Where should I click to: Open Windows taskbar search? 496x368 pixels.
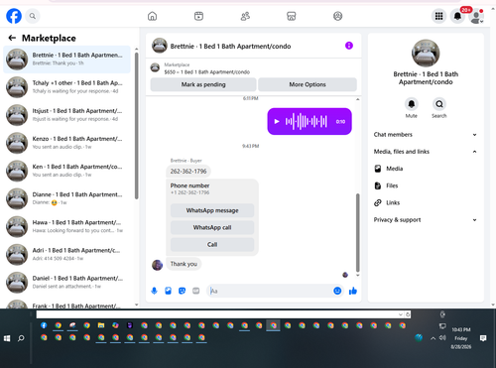pos(21,338)
